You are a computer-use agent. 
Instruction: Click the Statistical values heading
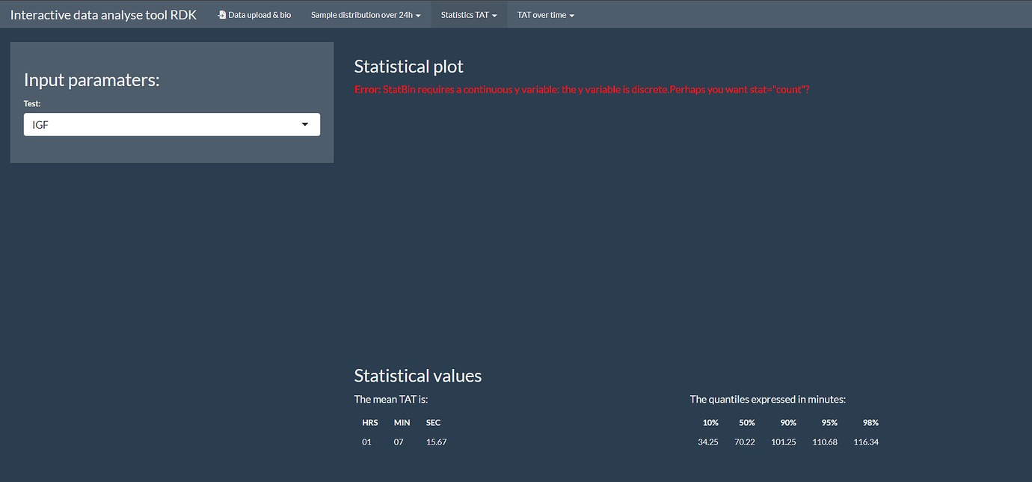(x=417, y=376)
